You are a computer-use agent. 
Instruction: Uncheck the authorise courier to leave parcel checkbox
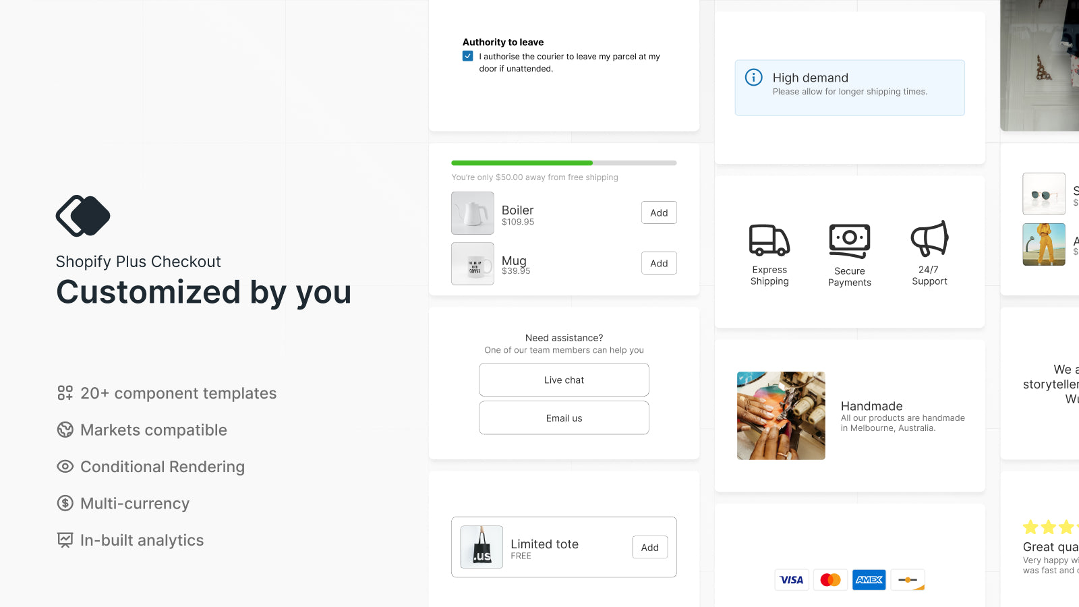(x=467, y=56)
